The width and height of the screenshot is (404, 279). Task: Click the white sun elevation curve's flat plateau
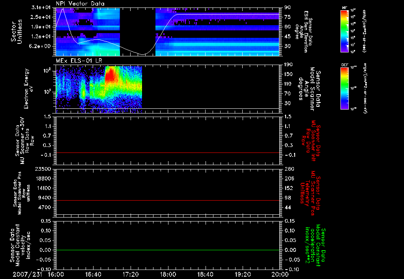228,14
